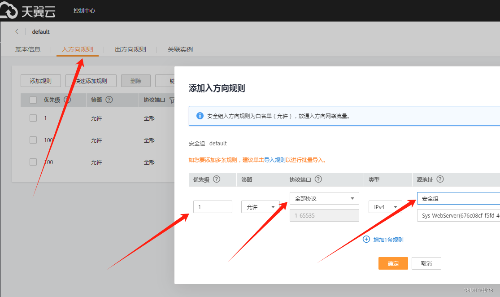Open the 基本信息 tab
Viewport: 500px width, 297px height.
(28, 49)
